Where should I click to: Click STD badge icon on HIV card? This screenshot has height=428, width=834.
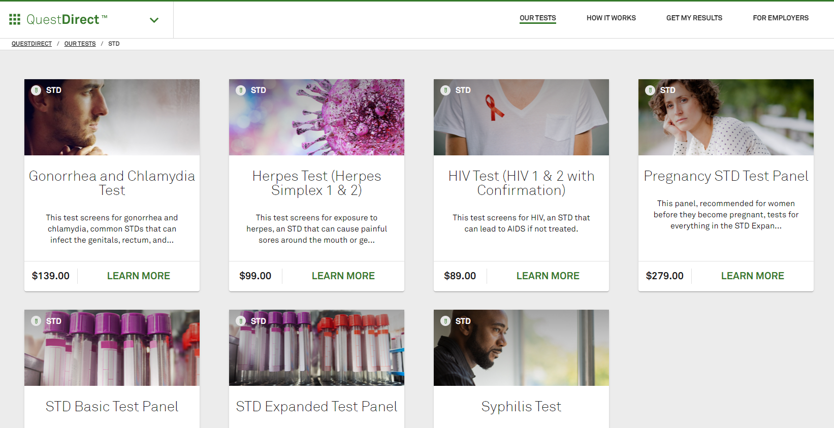point(445,90)
